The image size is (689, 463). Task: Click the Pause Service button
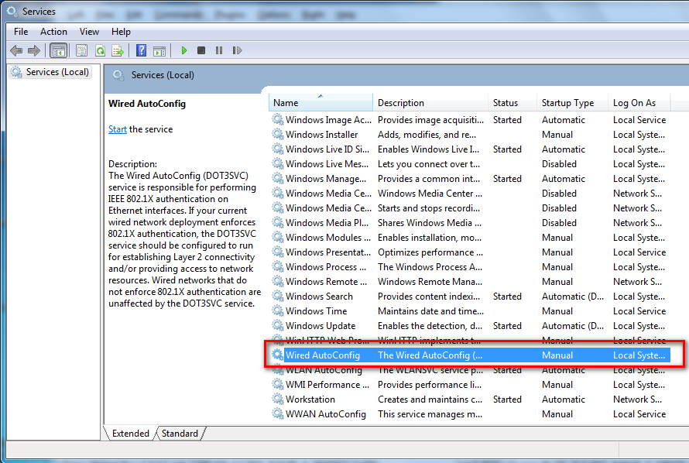click(x=219, y=50)
